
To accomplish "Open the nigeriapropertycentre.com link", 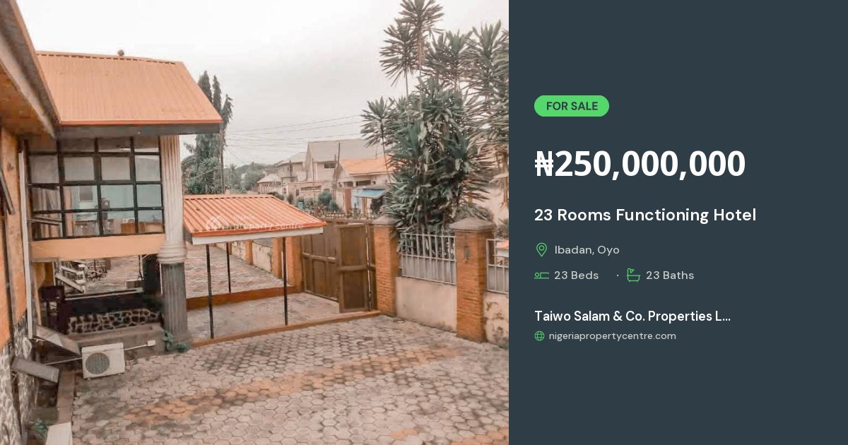I will click(612, 336).
